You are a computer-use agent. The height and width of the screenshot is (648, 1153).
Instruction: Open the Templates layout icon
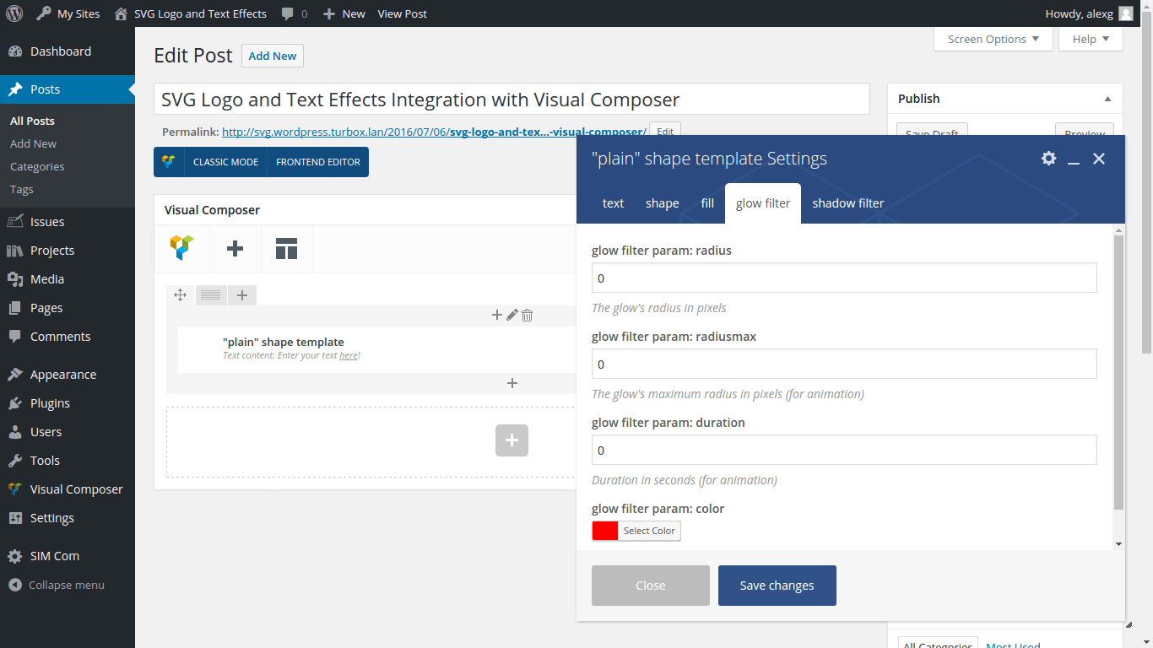tap(286, 248)
